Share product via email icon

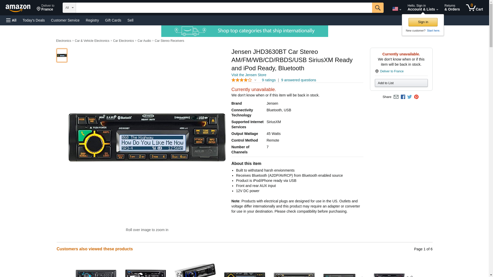[x=396, y=97]
